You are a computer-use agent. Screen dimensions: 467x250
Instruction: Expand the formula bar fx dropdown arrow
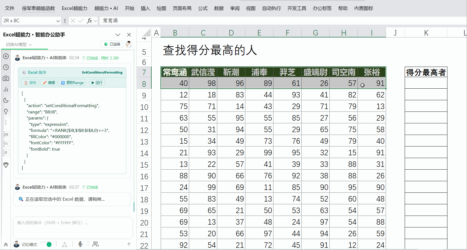click(95, 21)
